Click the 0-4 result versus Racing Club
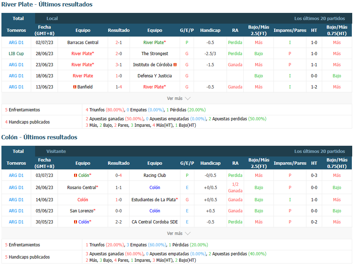 [119, 175]
